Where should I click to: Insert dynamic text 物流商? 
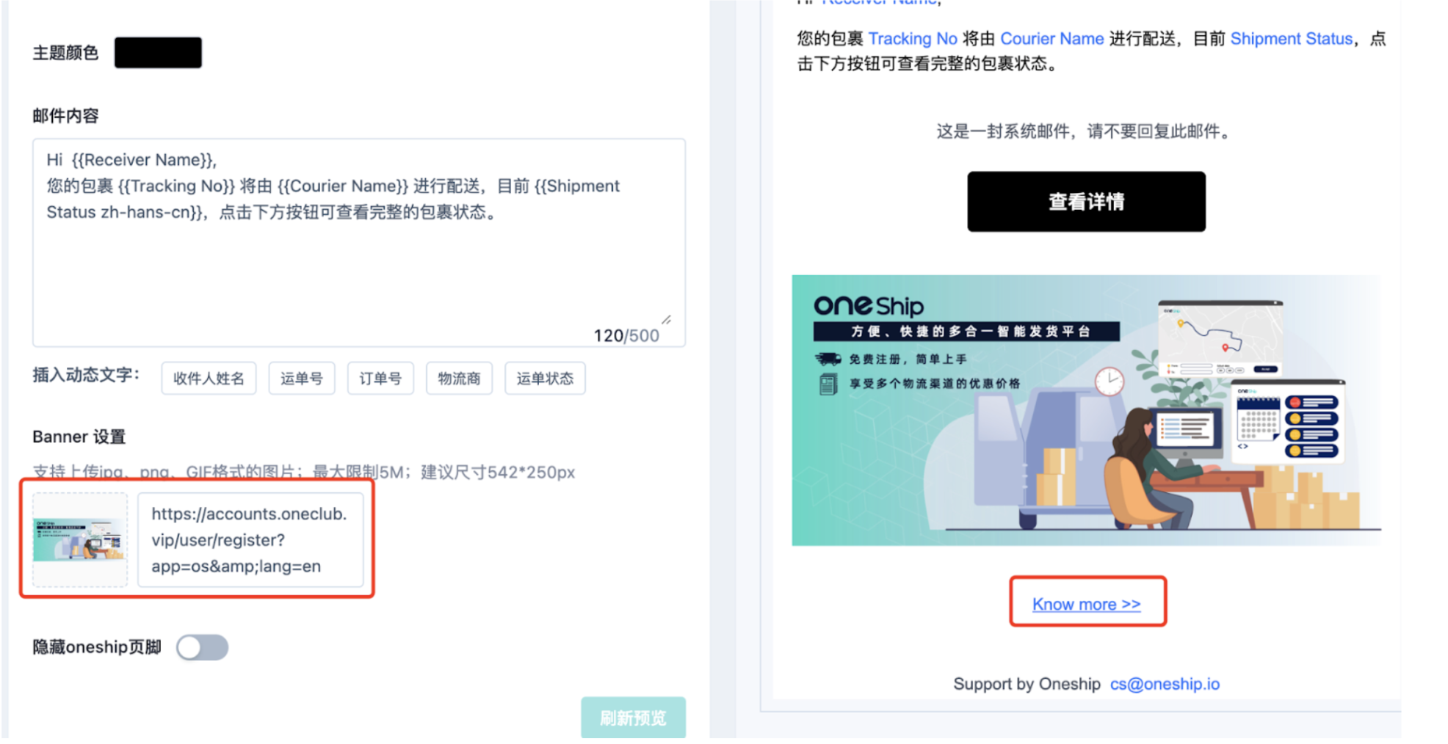[x=459, y=379]
